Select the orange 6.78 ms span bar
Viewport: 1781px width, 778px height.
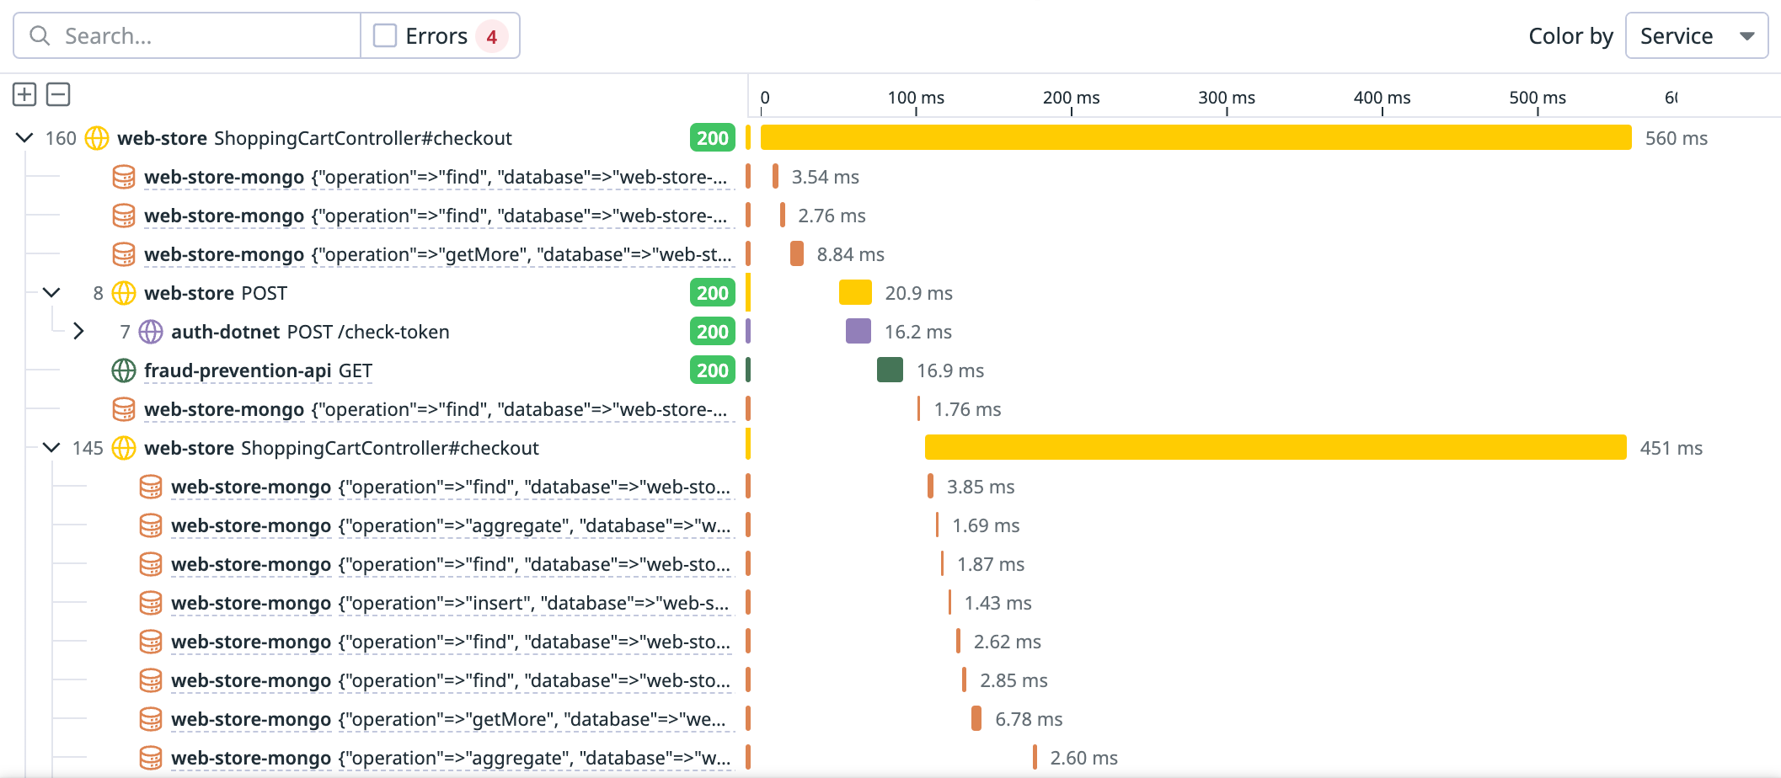976,719
